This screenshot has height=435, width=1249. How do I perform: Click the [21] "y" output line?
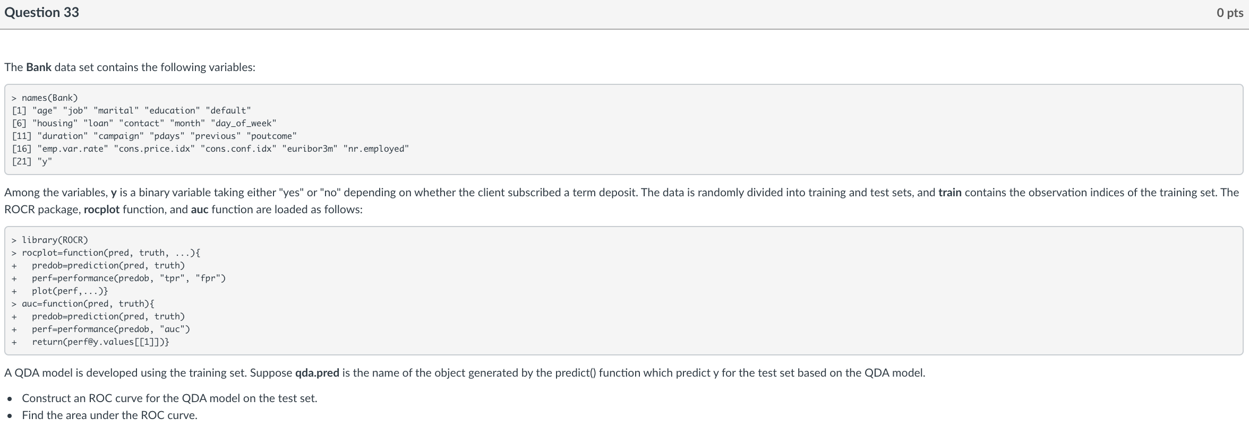pos(32,161)
